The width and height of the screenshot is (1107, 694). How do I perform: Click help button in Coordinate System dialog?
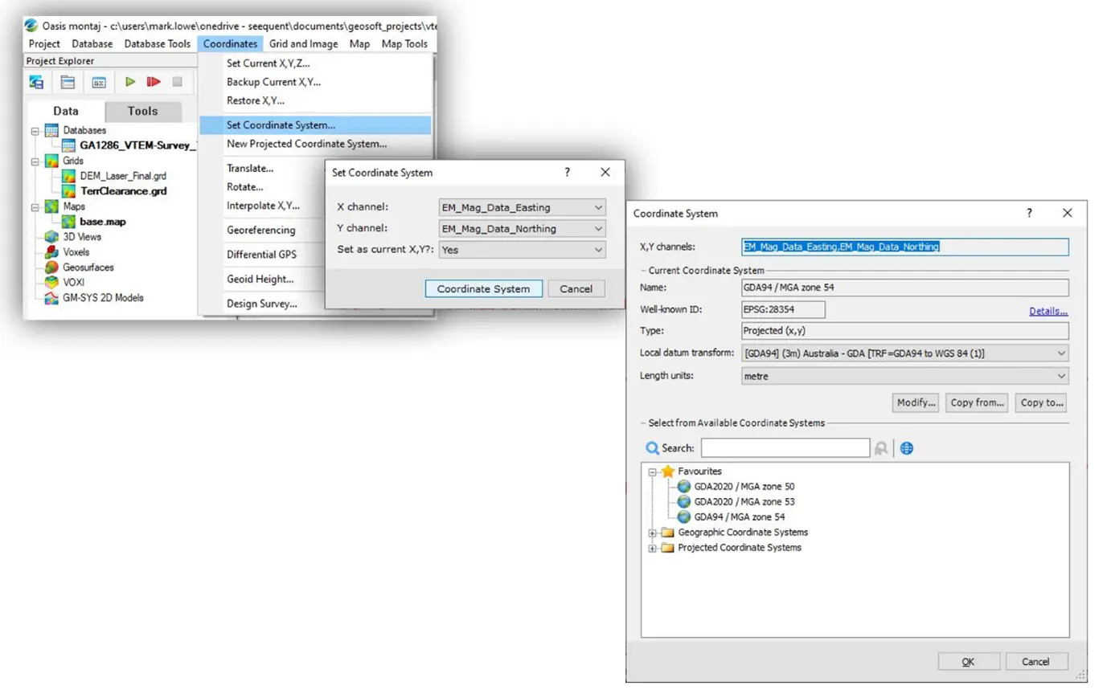click(x=1030, y=213)
